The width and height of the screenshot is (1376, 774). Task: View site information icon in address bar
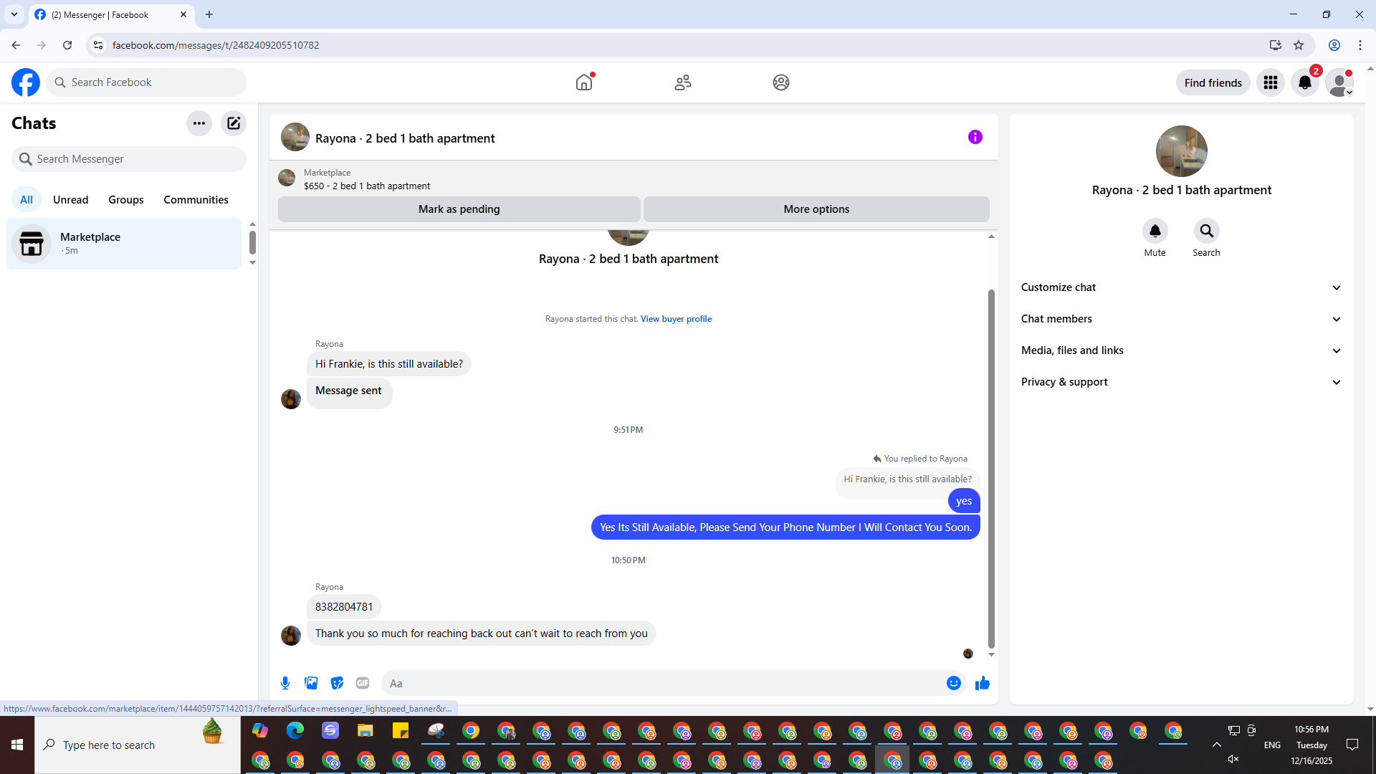98,45
